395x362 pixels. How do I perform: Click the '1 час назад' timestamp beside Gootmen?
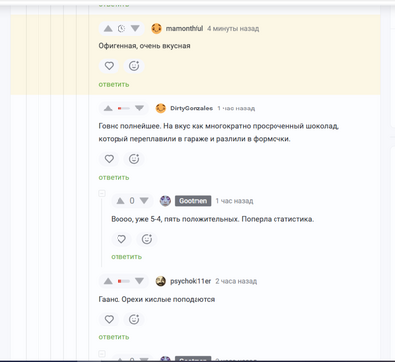234,201
